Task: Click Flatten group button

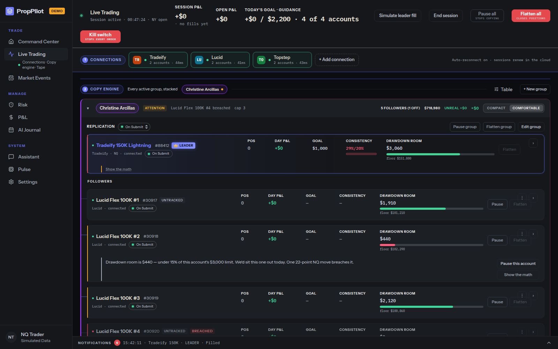Action: point(499,127)
